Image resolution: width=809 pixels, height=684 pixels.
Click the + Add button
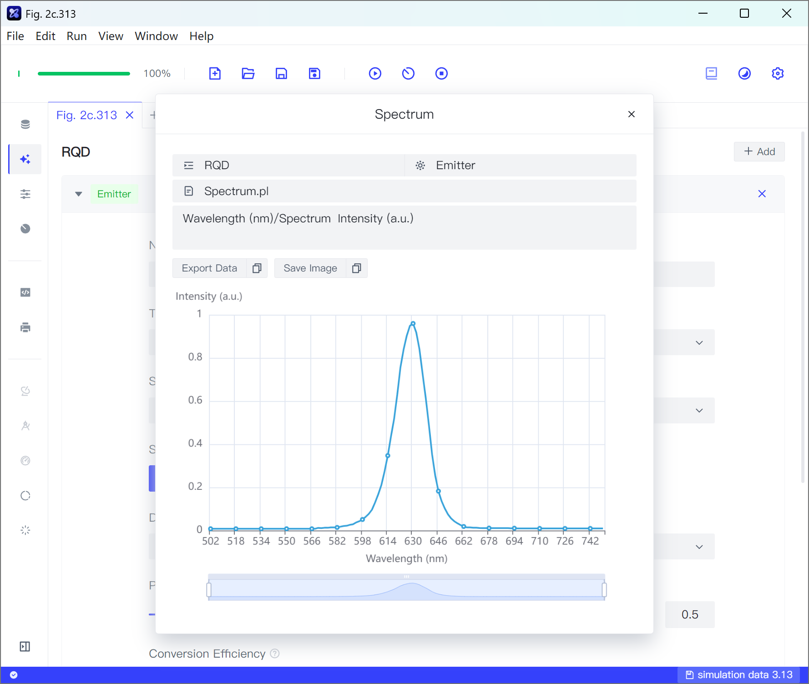coord(759,151)
